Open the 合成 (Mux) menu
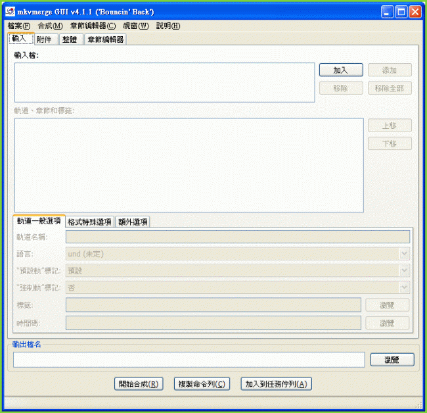427x413 pixels. 51,26
